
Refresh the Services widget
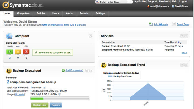(x=182, y=36)
